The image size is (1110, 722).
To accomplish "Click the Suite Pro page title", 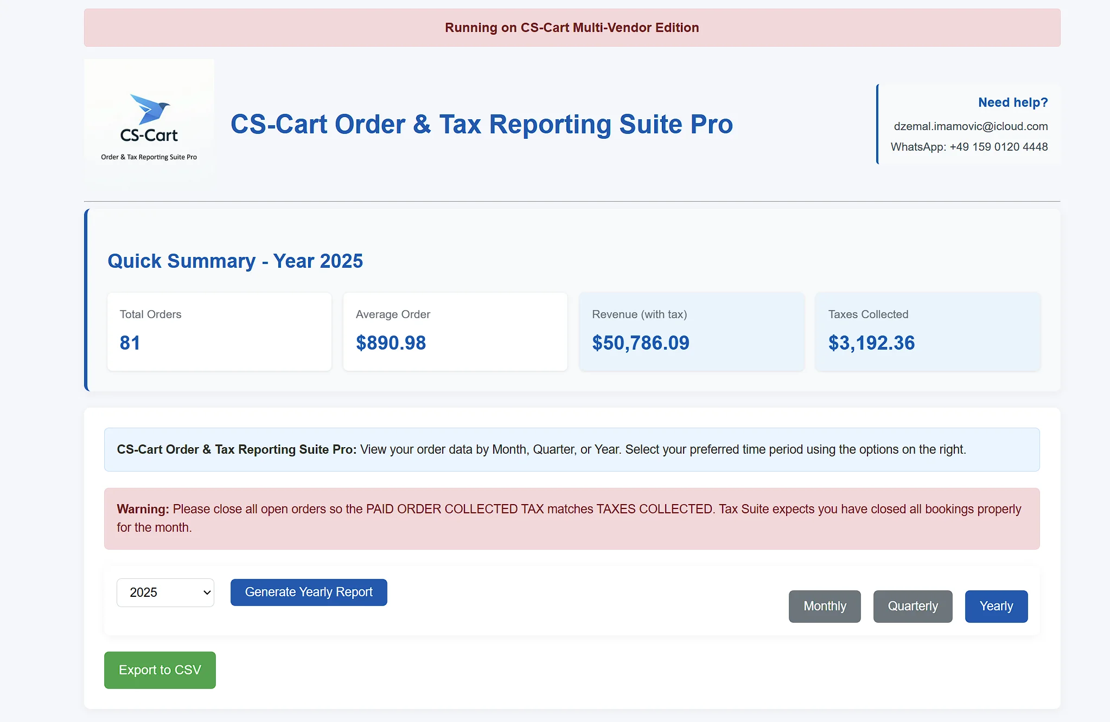I will click(481, 124).
